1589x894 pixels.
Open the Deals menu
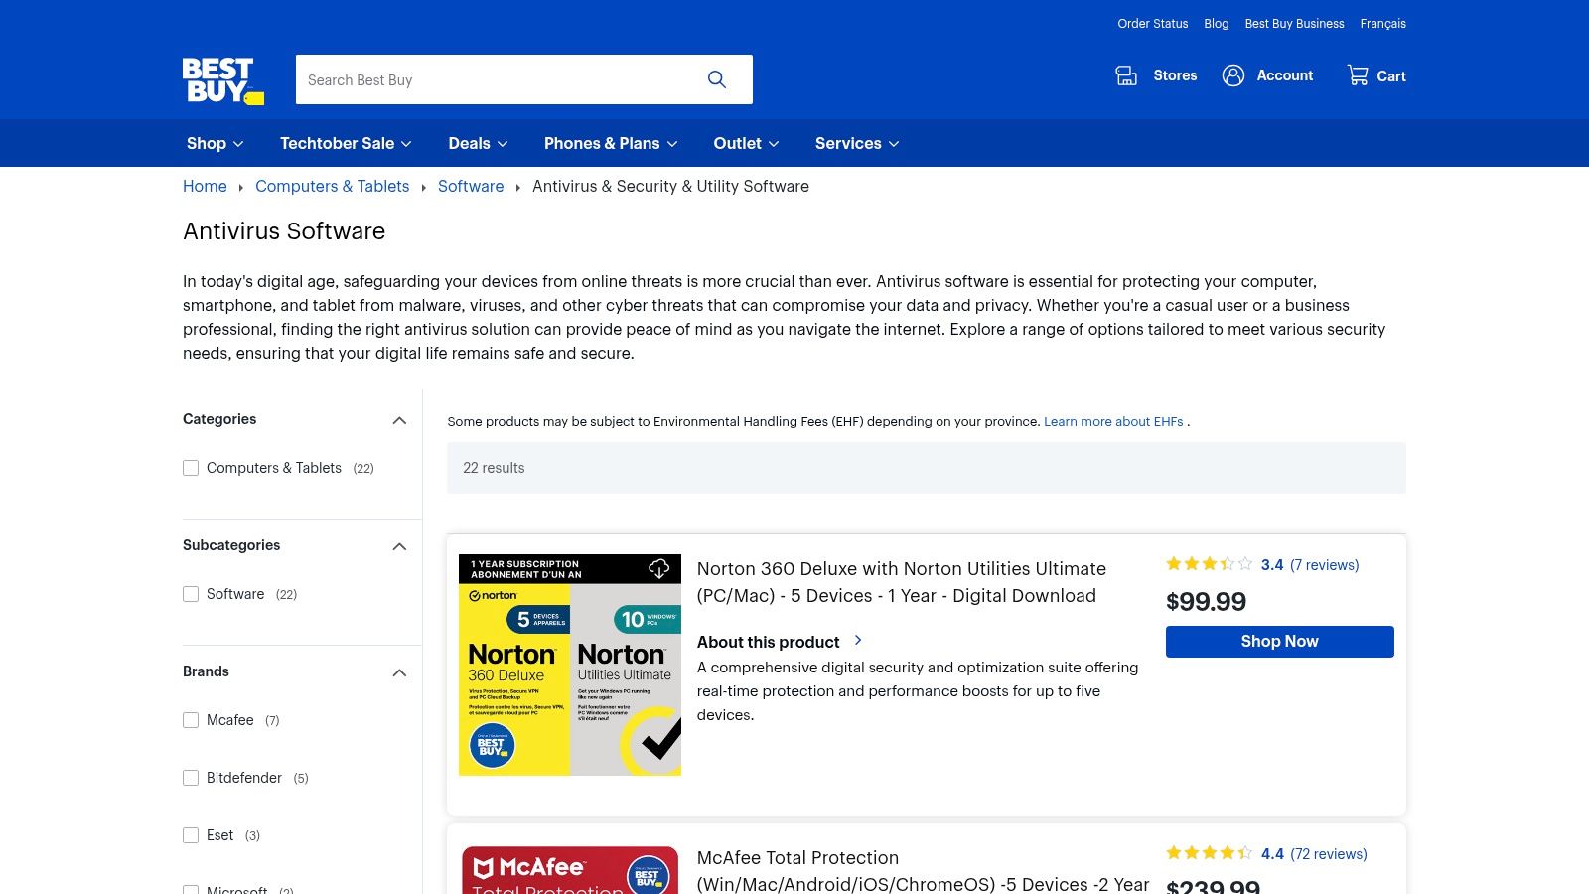(x=476, y=143)
